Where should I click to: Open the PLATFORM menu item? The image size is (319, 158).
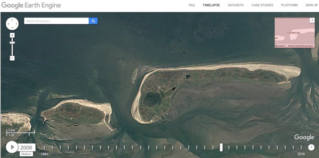[289, 5]
